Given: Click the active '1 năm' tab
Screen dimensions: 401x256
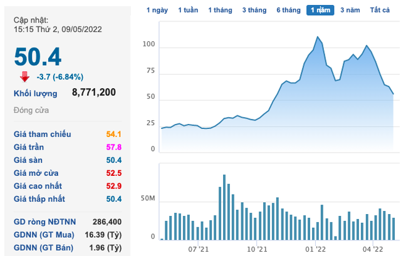Looking at the screenshot, I should [x=320, y=11].
